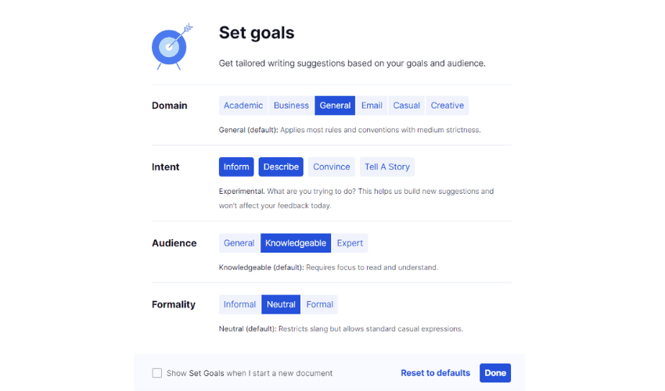Set formality to Informal

pyautogui.click(x=239, y=304)
